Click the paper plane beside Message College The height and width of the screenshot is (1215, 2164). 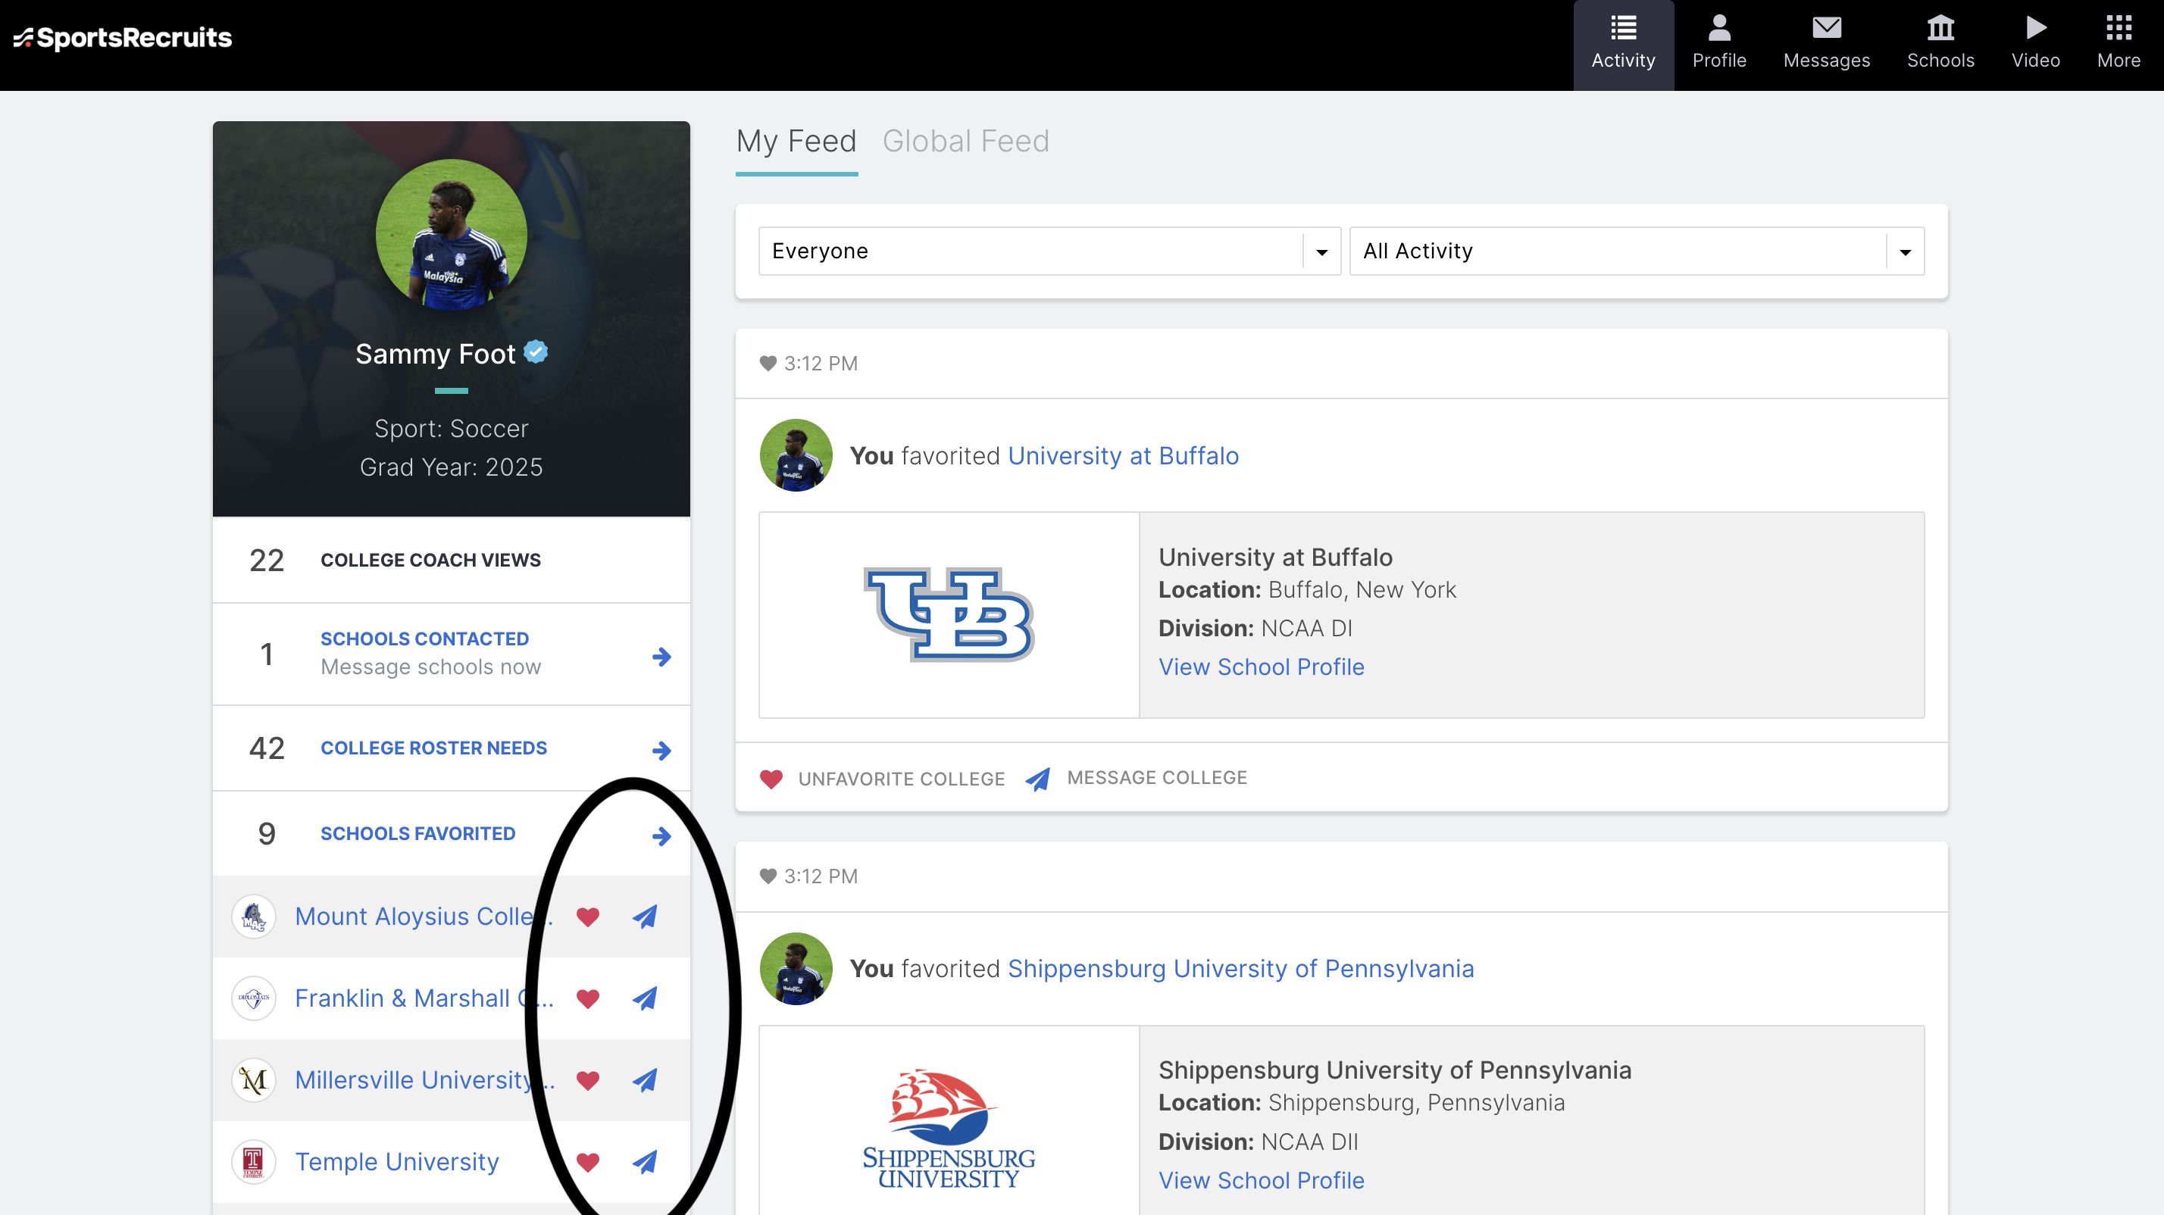click(x=1037, y=779)
